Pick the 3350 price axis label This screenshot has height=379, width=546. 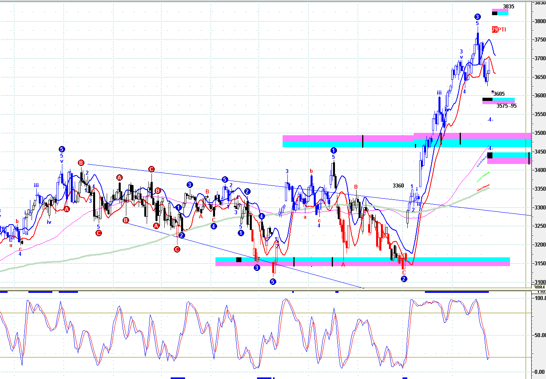pos(540,189)
